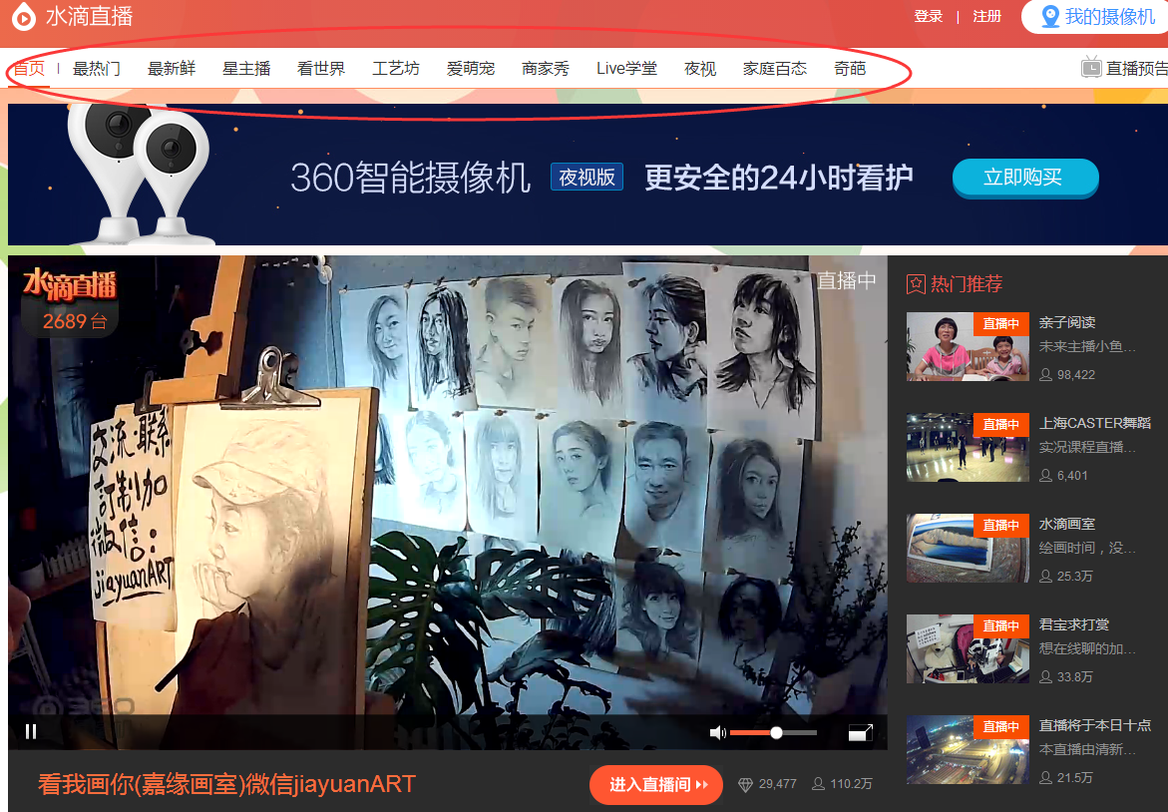Open the 奇葩 tab
Viewport: 1168px width, 812px height.
850,69
